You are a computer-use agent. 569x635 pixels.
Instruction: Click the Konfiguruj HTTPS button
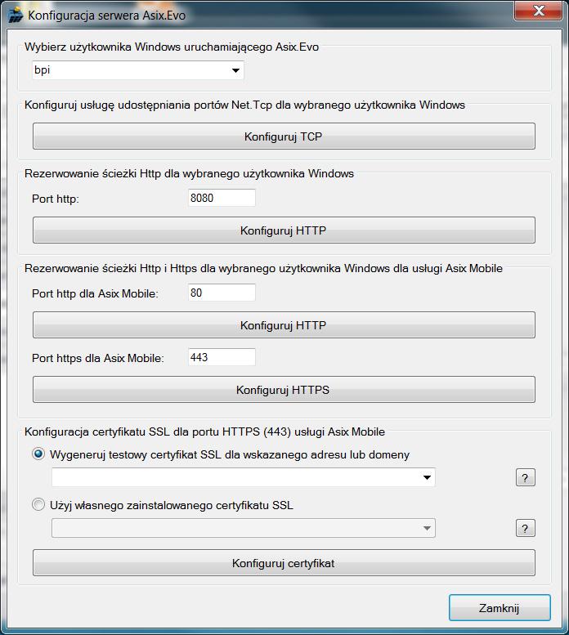(284, 390)
